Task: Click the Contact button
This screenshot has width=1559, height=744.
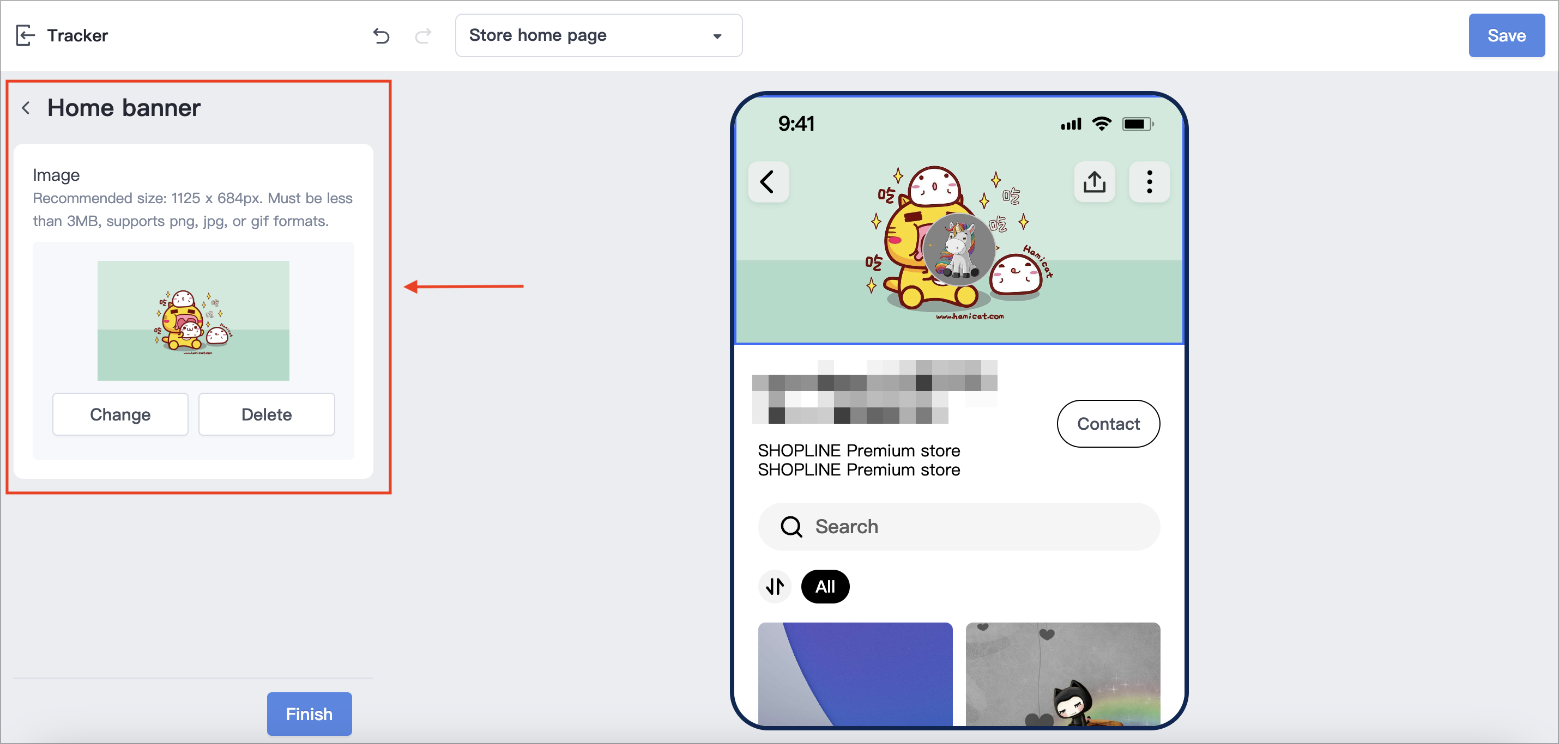Action: (1108, 423)
